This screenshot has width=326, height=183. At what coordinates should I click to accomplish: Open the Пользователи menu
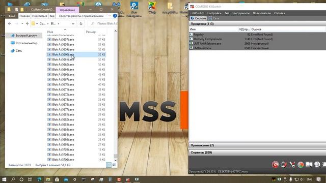pos(262,13)
